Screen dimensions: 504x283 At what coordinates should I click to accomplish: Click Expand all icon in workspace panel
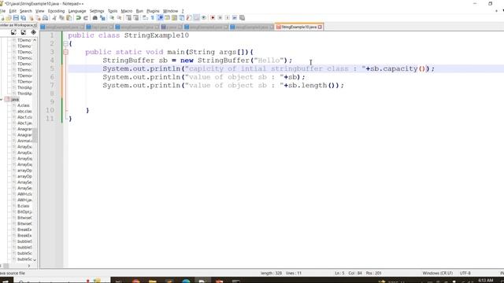(13, 32)
